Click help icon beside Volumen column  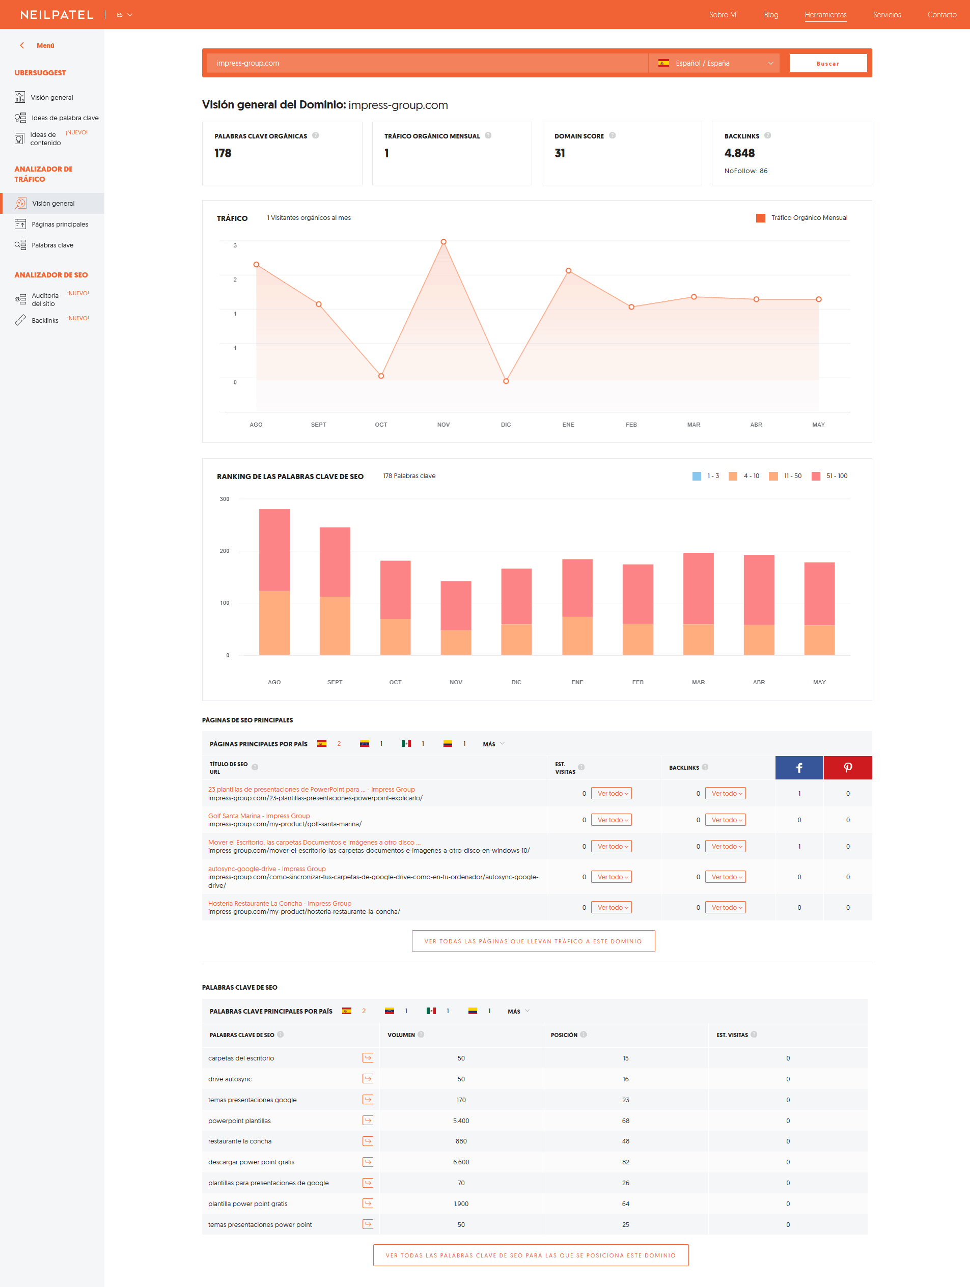[421, 1034]
